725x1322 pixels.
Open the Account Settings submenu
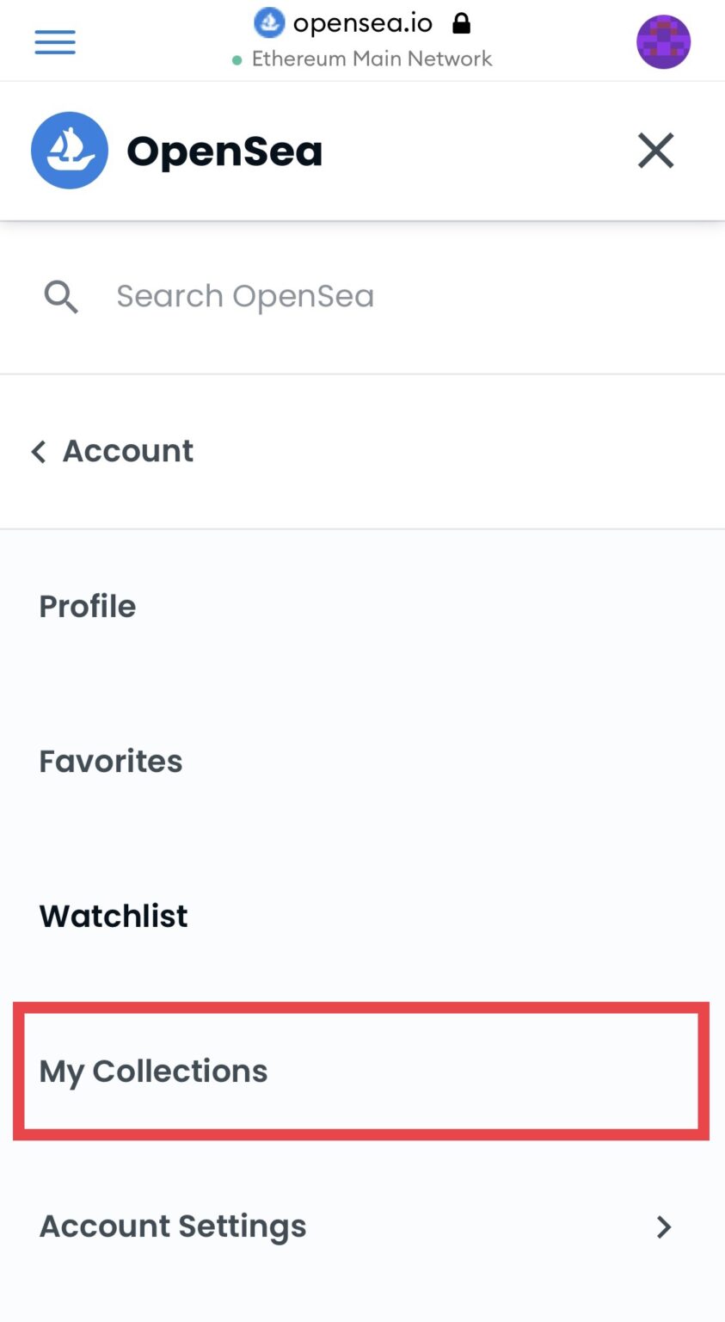173,1226
